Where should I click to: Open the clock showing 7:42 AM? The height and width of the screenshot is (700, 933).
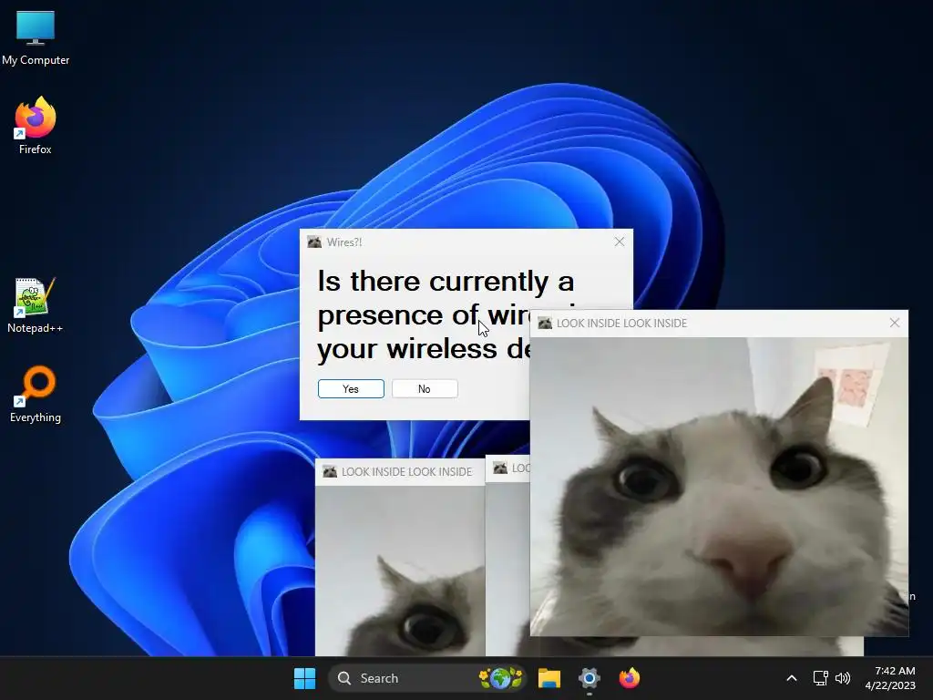tap(890, 678)
